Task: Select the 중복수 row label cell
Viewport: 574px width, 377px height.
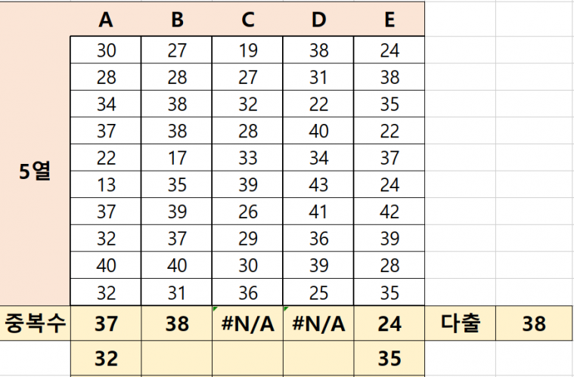Action: (35, 324)
